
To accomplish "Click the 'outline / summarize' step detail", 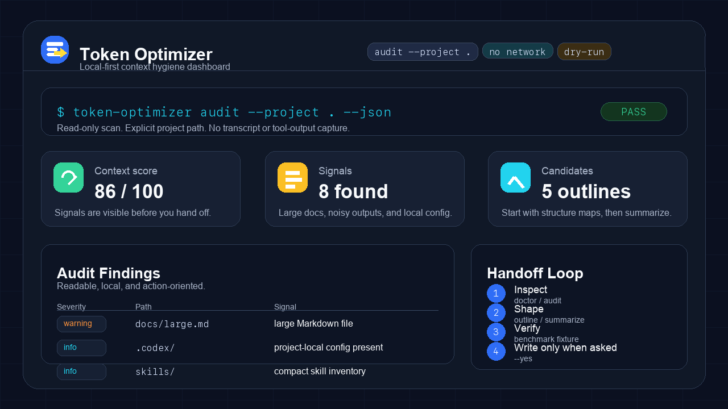I will [549, 320].
